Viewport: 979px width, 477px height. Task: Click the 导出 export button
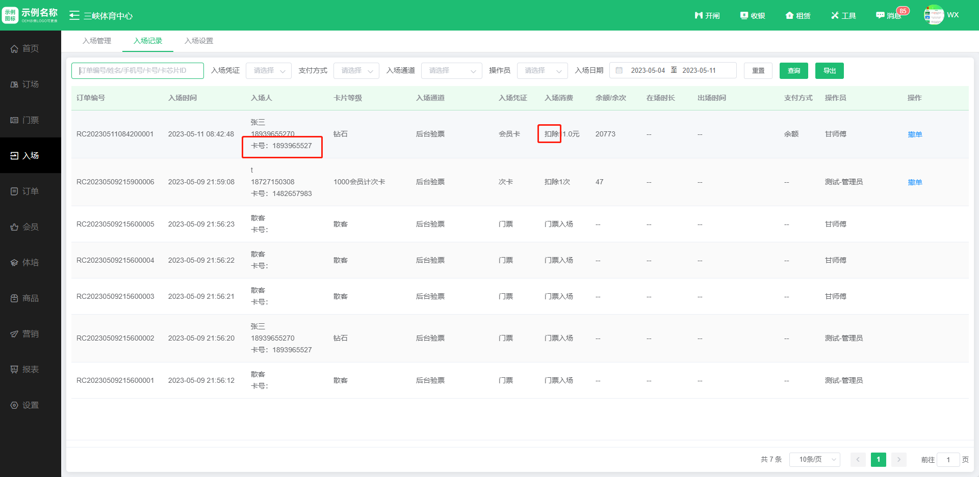pos(829,71)
